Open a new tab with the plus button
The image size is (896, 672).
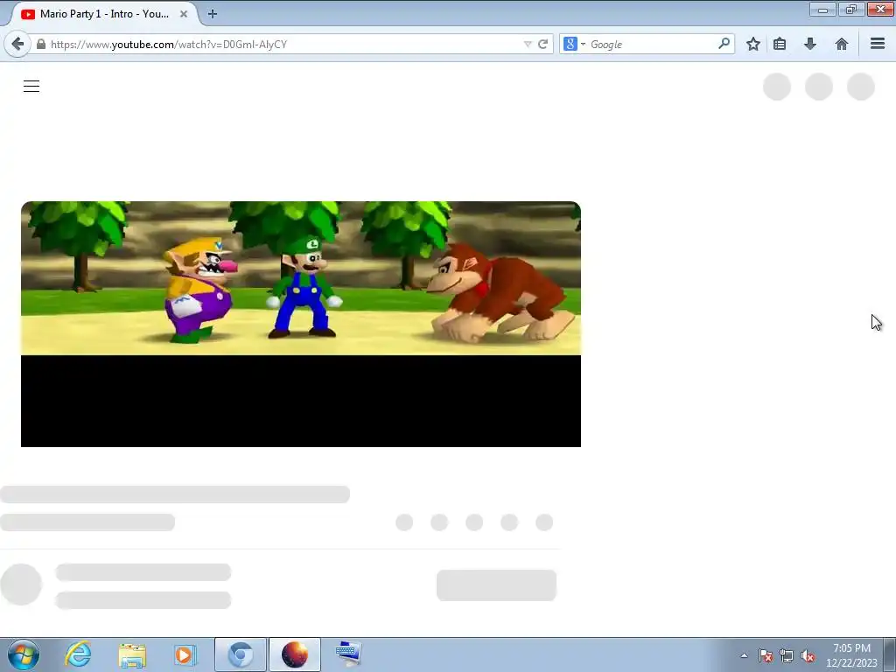pyautogui.click(x=212, y=14)
